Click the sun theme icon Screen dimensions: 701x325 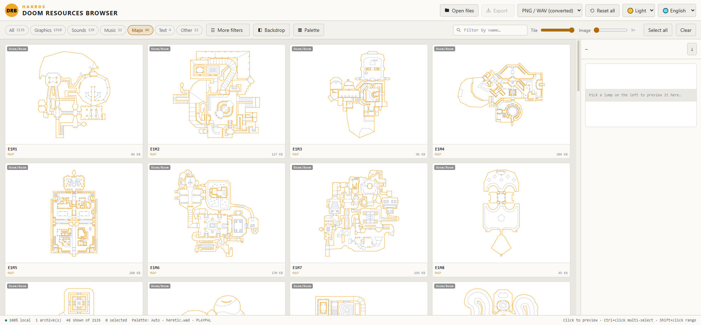click(630, 11)
